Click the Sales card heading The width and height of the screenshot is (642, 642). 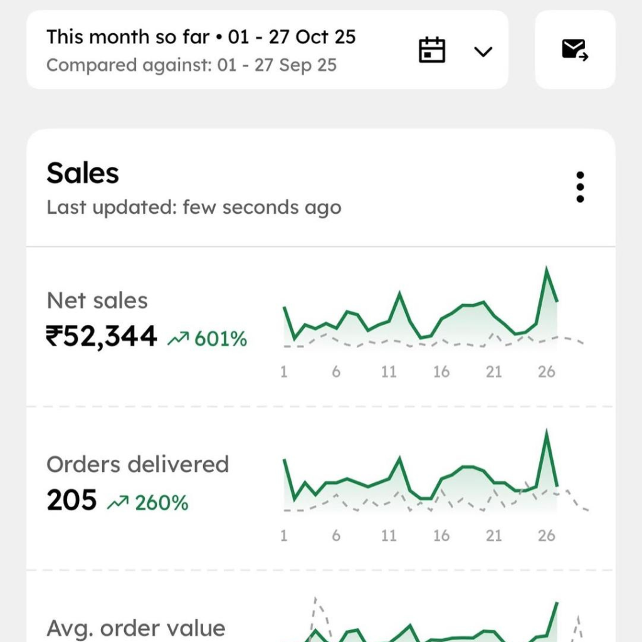click(83, 174)
